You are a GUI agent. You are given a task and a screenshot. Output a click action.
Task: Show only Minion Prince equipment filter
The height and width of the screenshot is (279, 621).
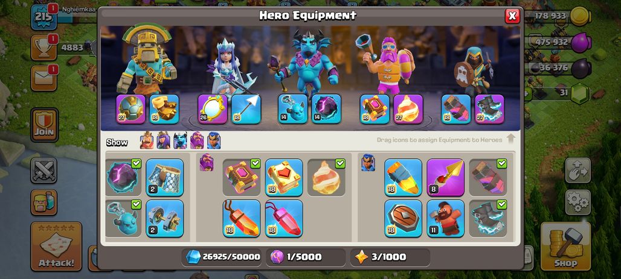click(x=180, y=140)
